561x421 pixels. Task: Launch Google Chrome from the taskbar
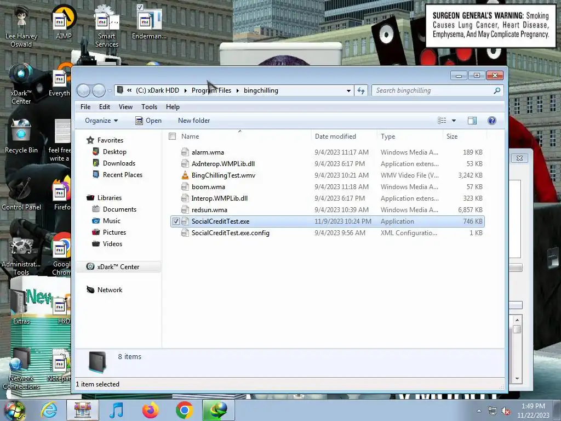click(184, 410)
